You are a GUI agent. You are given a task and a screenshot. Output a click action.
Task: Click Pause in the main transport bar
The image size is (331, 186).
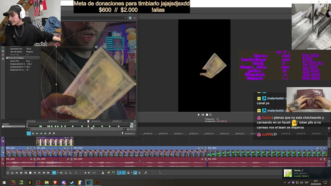(x=26, y=173)
